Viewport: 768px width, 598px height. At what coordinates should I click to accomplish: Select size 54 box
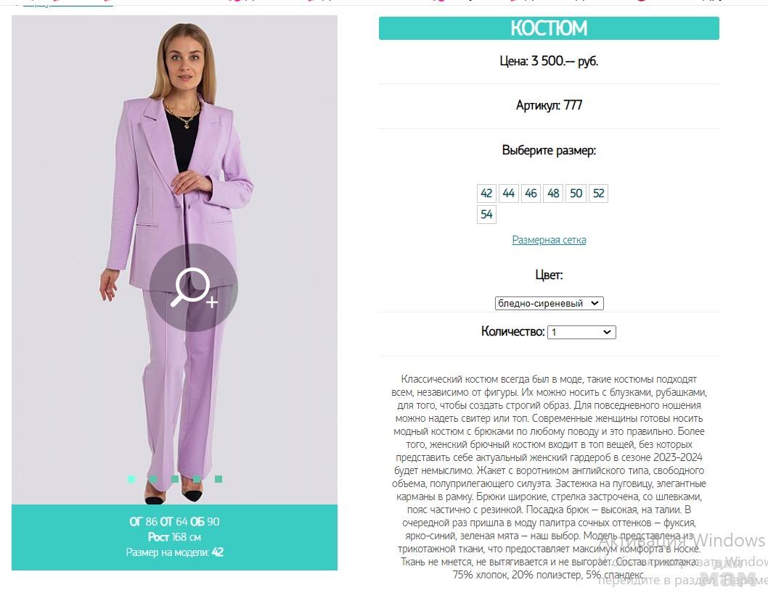coord(486,214)
